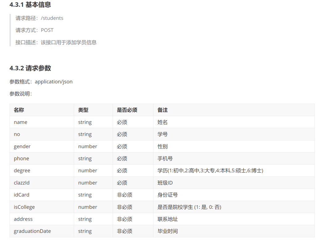Select the "类型" column header
Viewport: 316px width, 243px height.
coord(83,110)
